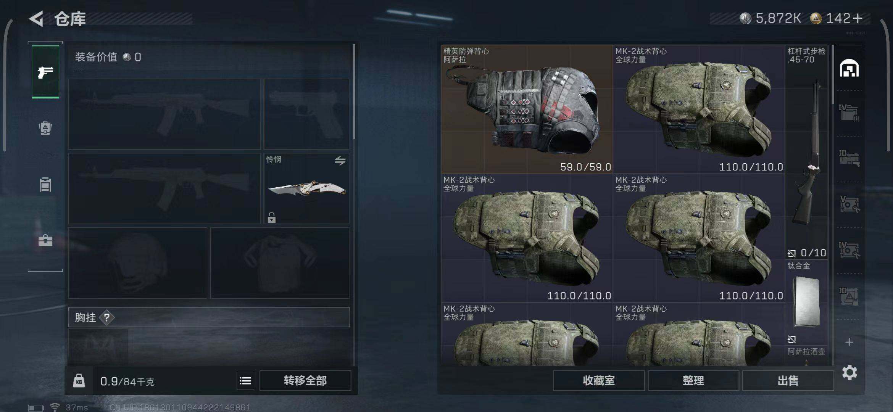Open the item list view icon
The height and width of the screenshot is (412, 893).
point(245,380)
